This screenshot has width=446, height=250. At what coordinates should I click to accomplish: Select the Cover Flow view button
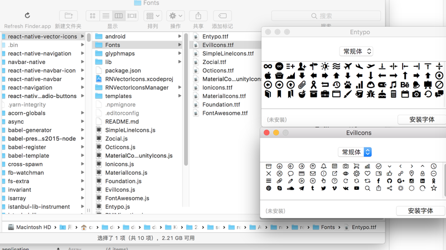click(x=132, y=16)
